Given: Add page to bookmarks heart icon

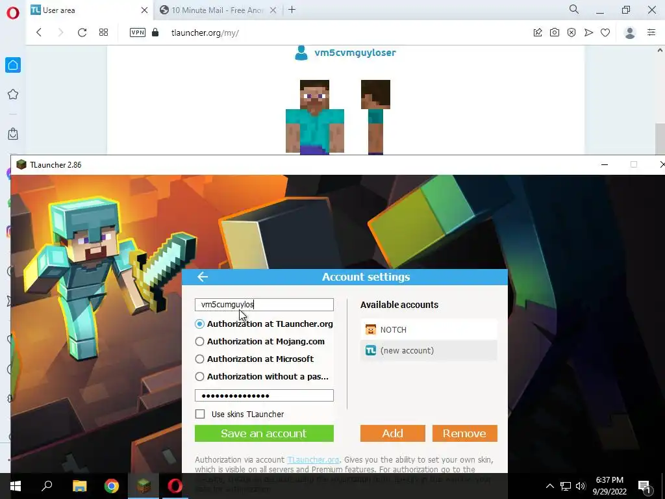Looking at the screenshot, I should click(605, 32).
